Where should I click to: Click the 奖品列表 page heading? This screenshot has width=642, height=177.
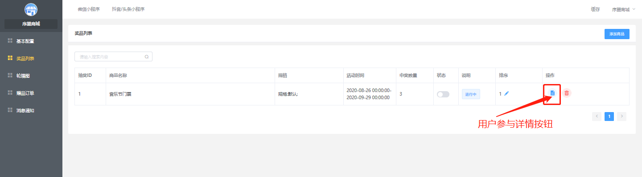pos(83,33)
